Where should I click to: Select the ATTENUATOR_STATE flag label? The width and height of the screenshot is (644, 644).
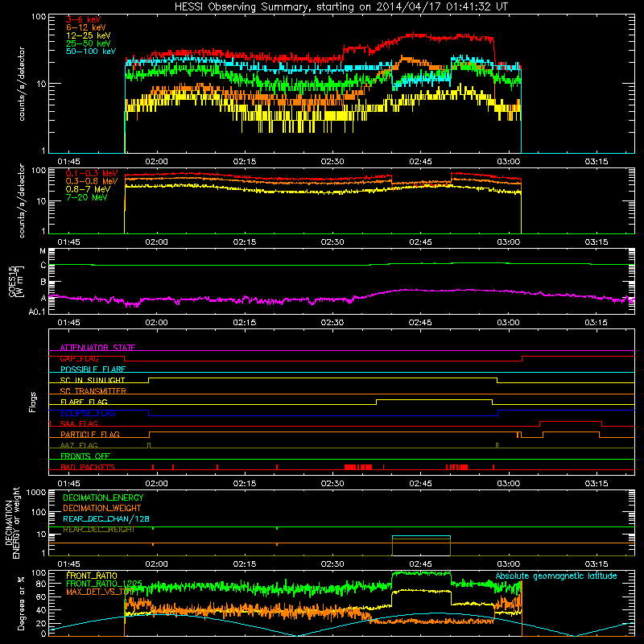[x=97, y=348]
